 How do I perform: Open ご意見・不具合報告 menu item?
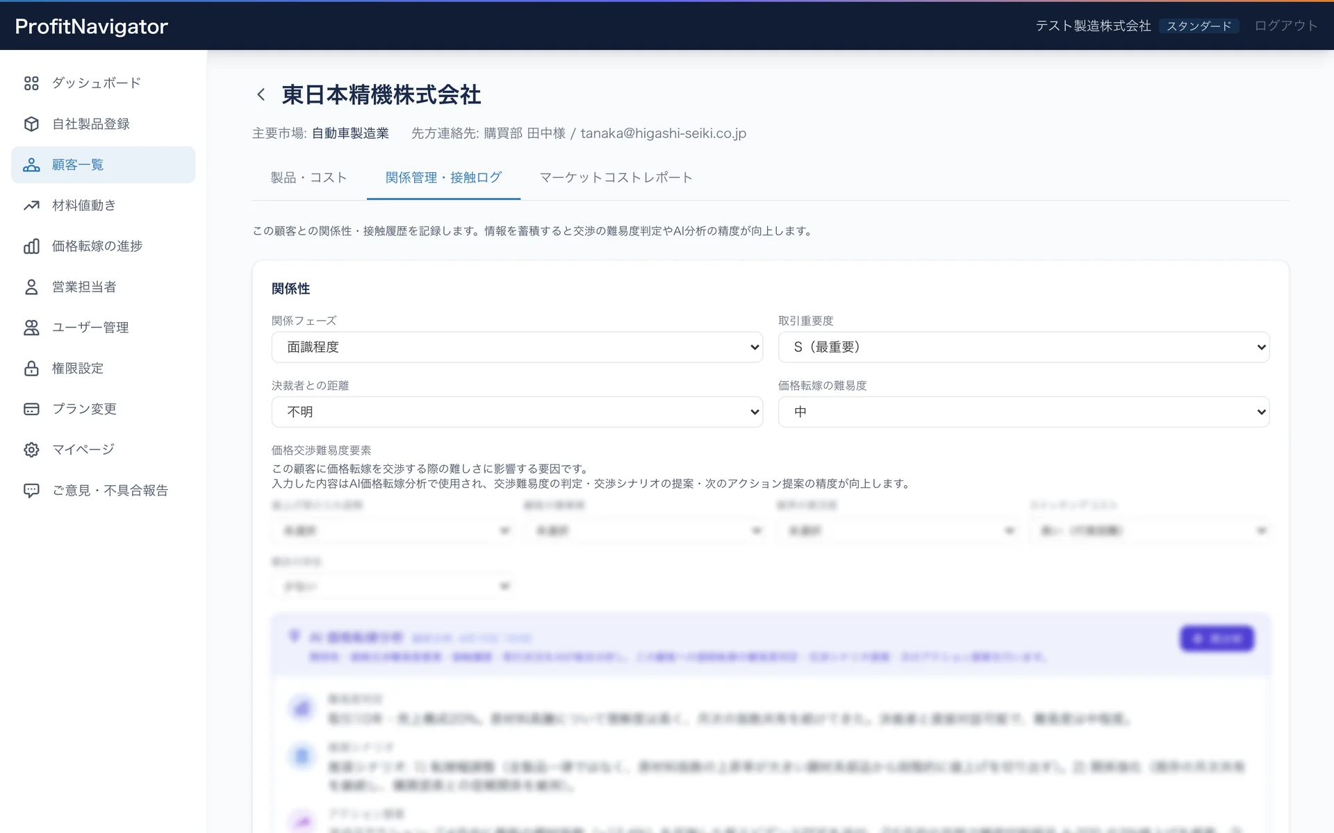(x=104, y=490)
